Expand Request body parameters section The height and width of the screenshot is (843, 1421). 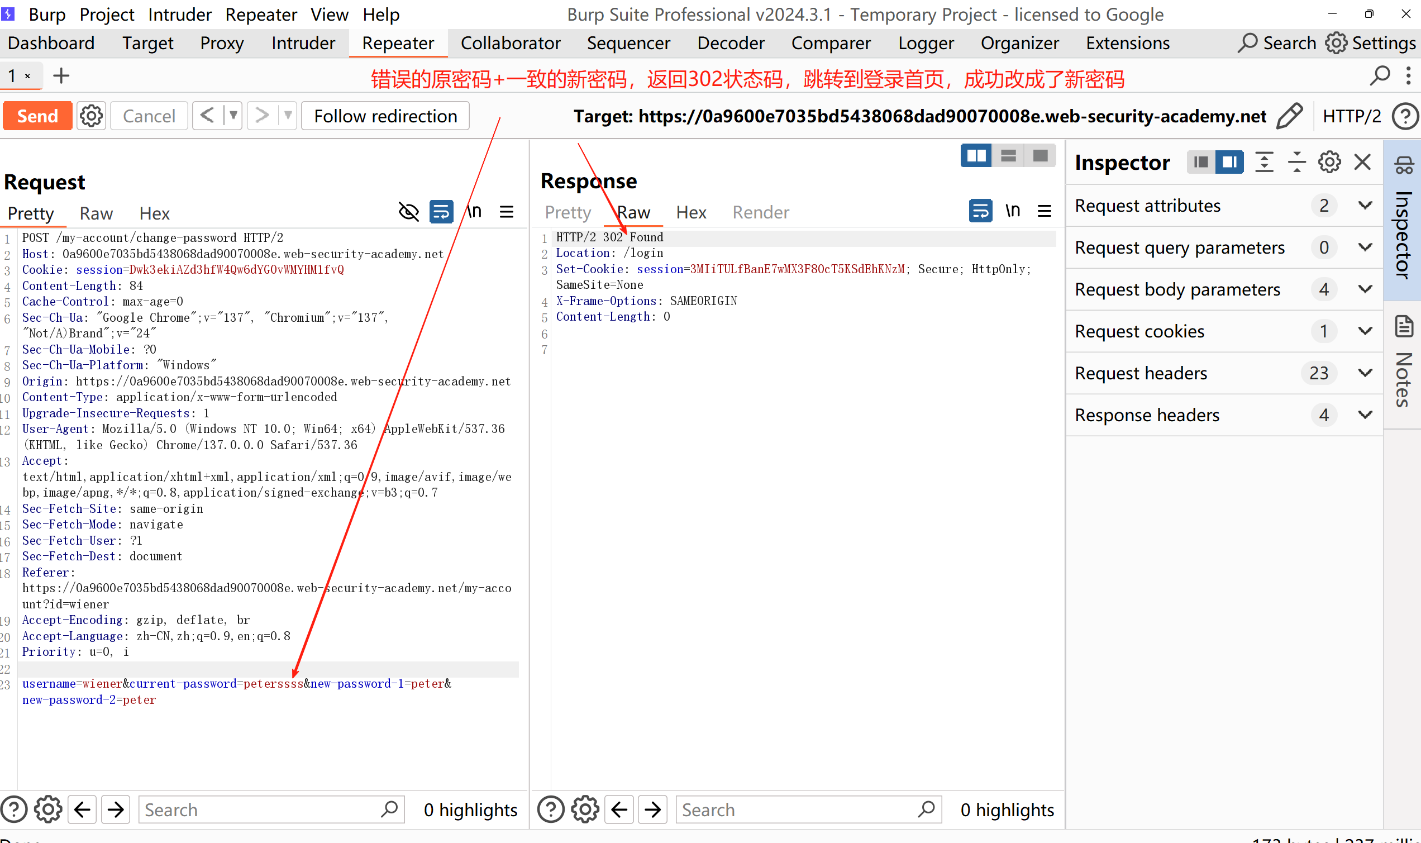[1365, 289]
